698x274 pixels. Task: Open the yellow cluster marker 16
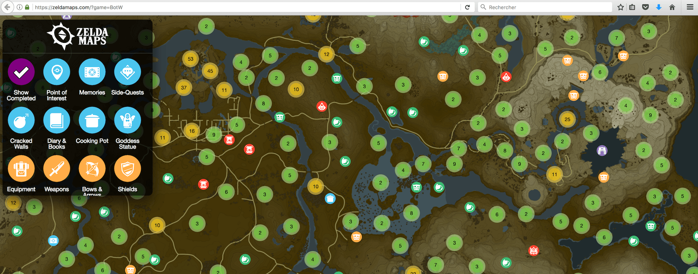click(x=192, y=131)
